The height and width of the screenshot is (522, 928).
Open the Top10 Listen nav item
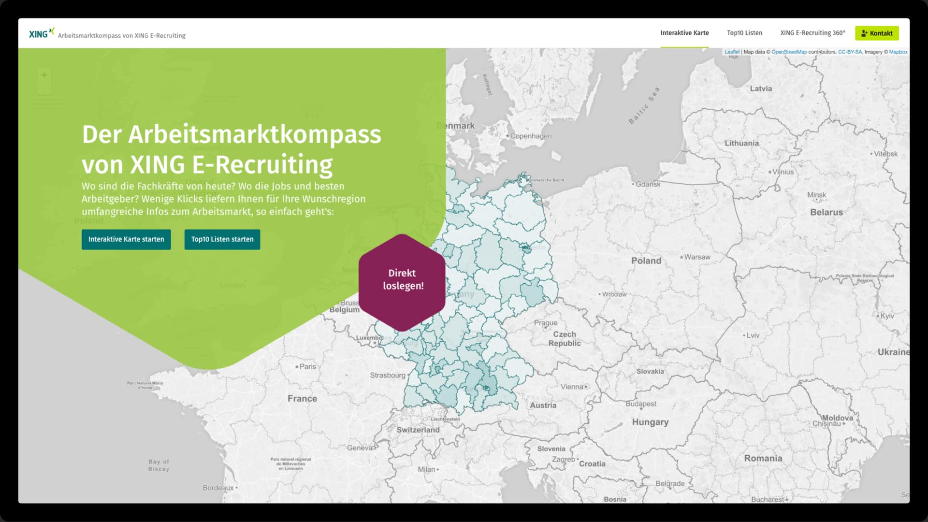pyautogui.click(x=744, y=33)
